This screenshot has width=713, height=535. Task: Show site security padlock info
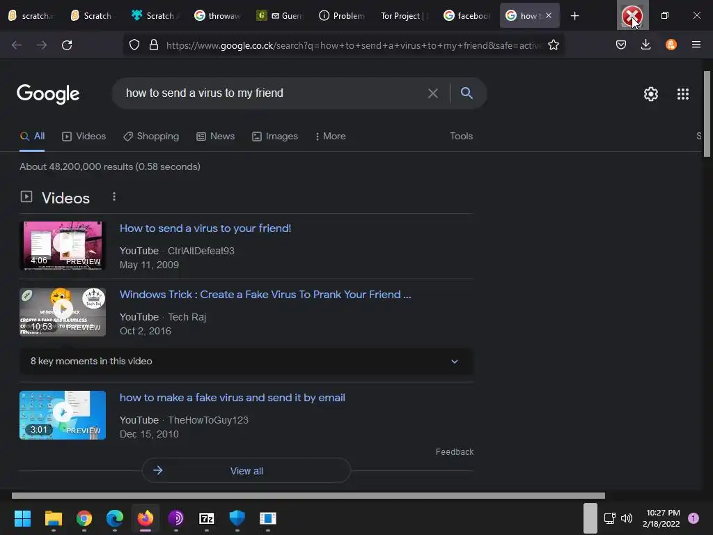pos(154,45)
